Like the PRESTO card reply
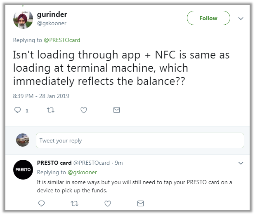Screen dimensions: 255x215 [x=107, y=203]
